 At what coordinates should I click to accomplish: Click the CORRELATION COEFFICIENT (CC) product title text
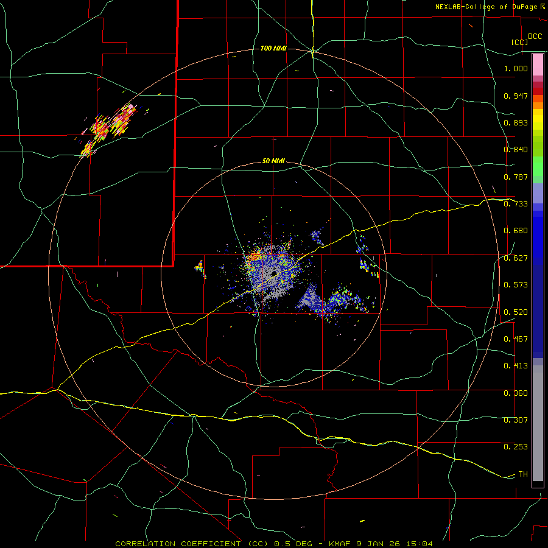tap(192, 544)
